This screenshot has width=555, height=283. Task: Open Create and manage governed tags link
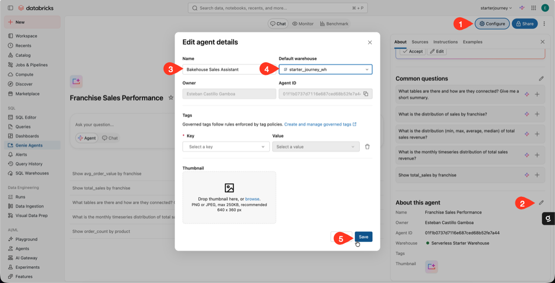click(x=320, y=125)
